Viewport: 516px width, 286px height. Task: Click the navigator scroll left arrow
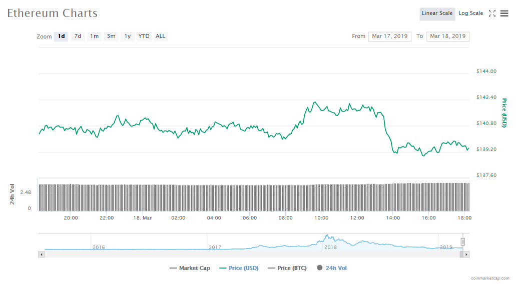42,254
